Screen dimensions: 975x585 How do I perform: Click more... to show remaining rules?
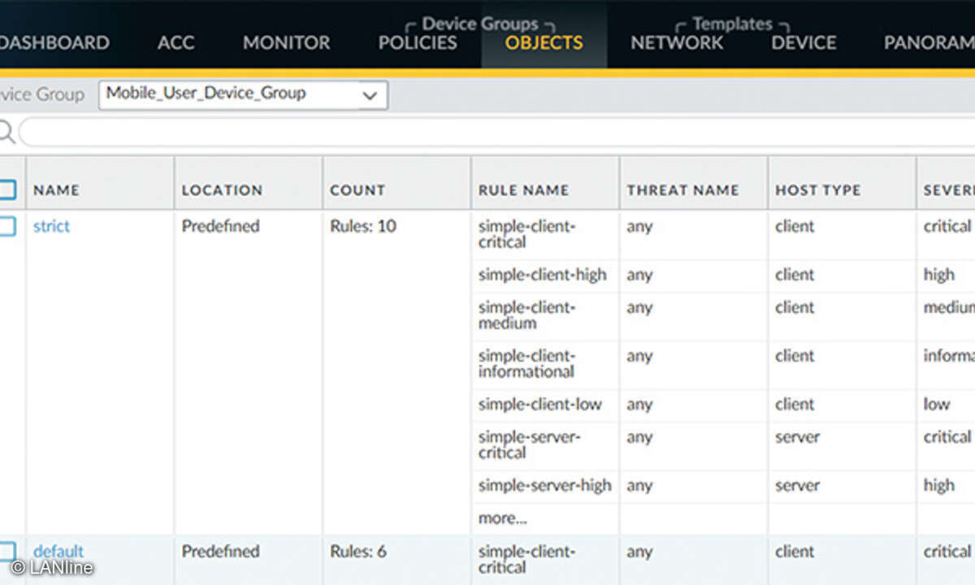coord(502,518)
